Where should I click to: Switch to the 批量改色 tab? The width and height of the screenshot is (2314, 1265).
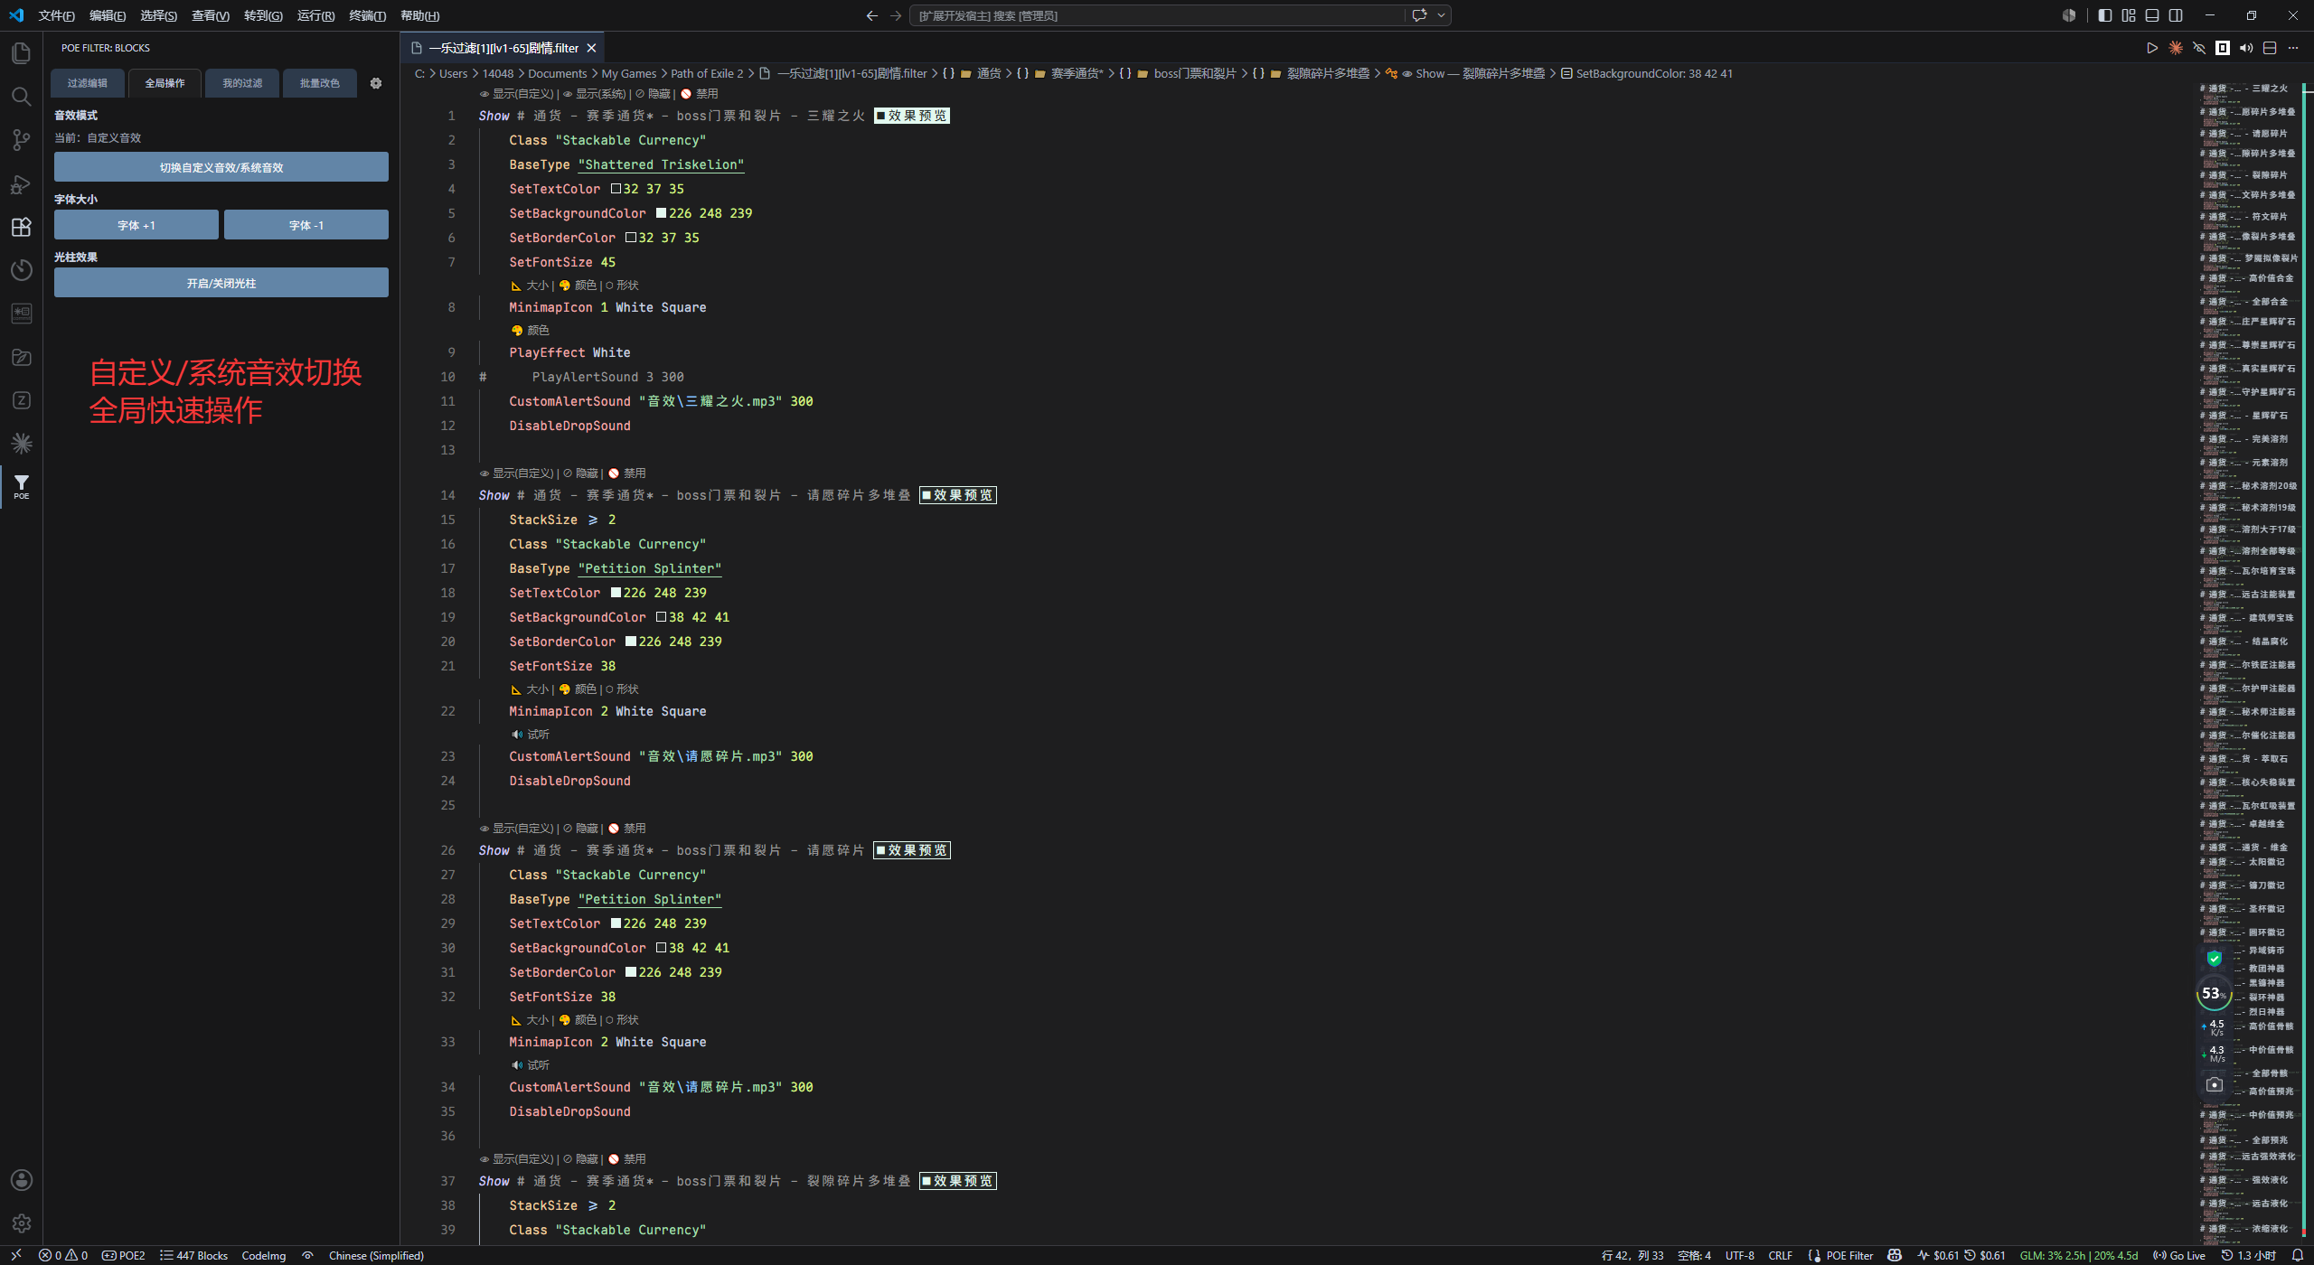(x=320, y=83)
